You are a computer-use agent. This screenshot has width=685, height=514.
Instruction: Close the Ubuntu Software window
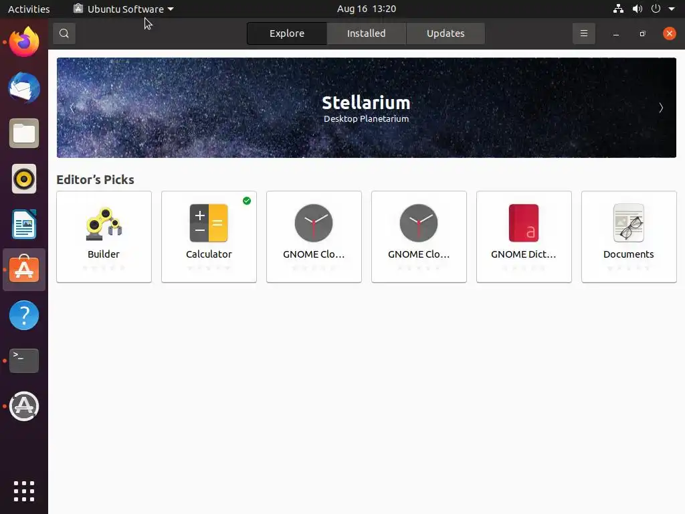(669, 33)
